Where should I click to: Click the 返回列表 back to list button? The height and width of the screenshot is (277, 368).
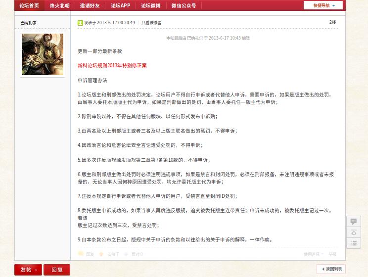331,269
